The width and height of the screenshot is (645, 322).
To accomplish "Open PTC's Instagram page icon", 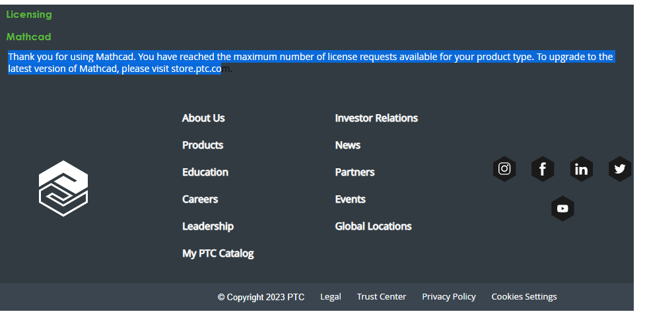I will pos(504,169).
